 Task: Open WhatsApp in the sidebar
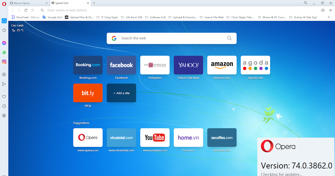point(4,52)
